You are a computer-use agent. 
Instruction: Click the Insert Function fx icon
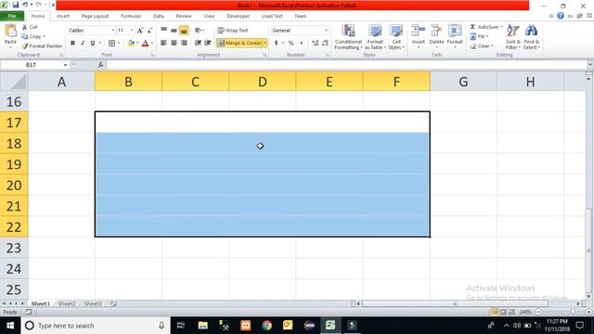point(101,65)
